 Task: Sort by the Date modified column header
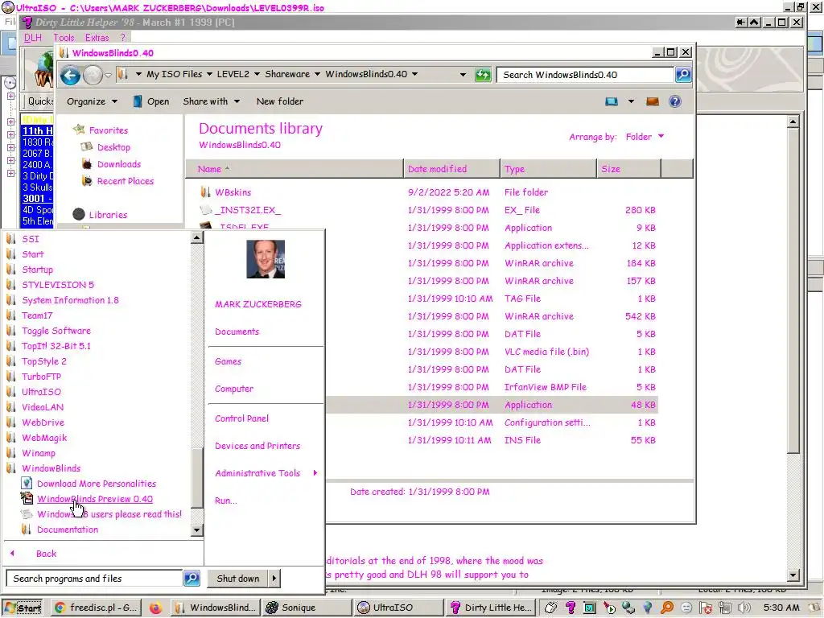(x=451, y=169)
